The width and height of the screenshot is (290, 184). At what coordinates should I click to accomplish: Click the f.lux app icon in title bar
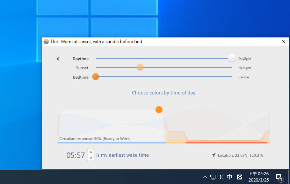(x=46, y=42)
